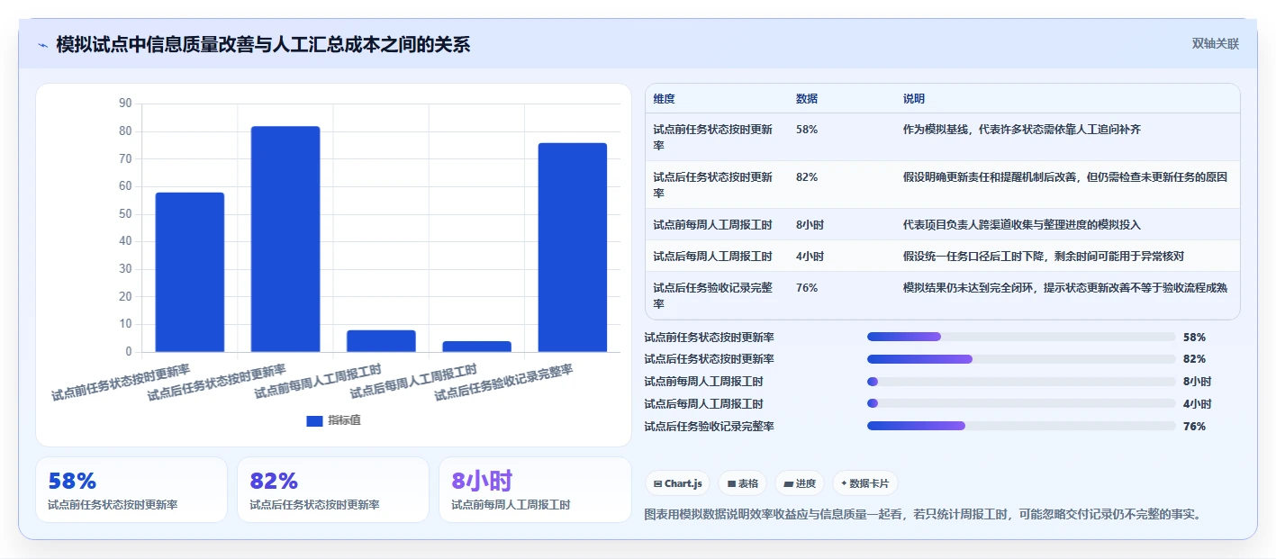Click the 8小时 value in the table

pos(810,224)
